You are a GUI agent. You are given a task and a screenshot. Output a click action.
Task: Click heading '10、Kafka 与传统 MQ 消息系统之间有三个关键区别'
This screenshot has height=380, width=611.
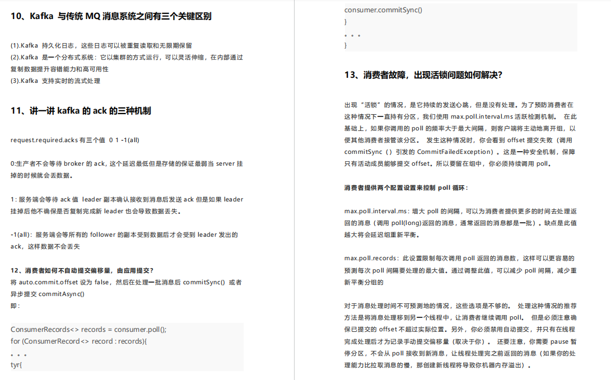111,16
